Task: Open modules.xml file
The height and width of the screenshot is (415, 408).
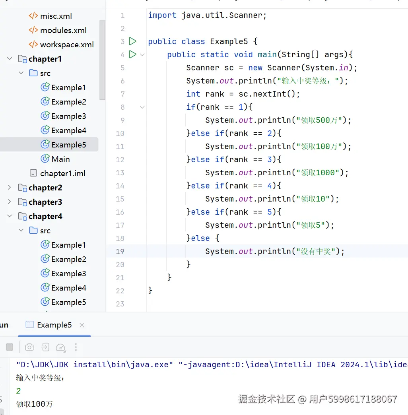Action: click(x=58, y=30)
